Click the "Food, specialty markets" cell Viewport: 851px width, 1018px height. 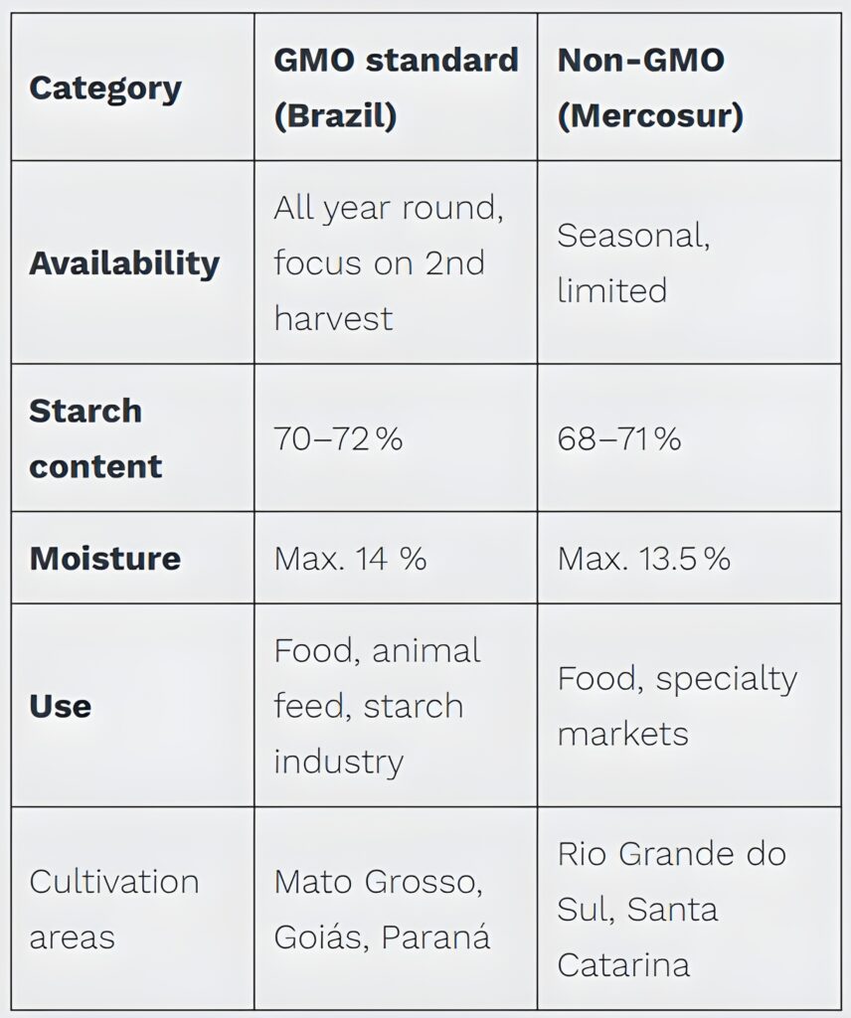(677, 706)
